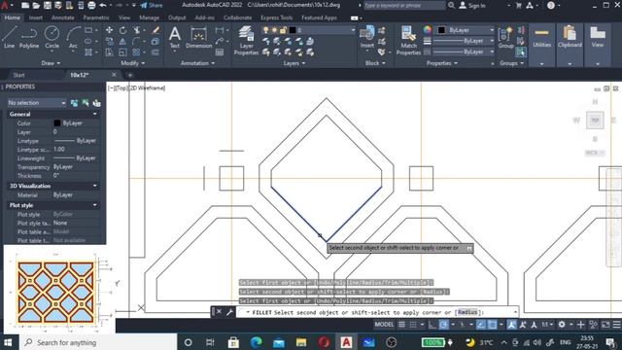Click the WCS coordinate system dropdown below ViewCube
Viewport: 622px width, 350px height.
pyautogui.click(x=594, y=153)
